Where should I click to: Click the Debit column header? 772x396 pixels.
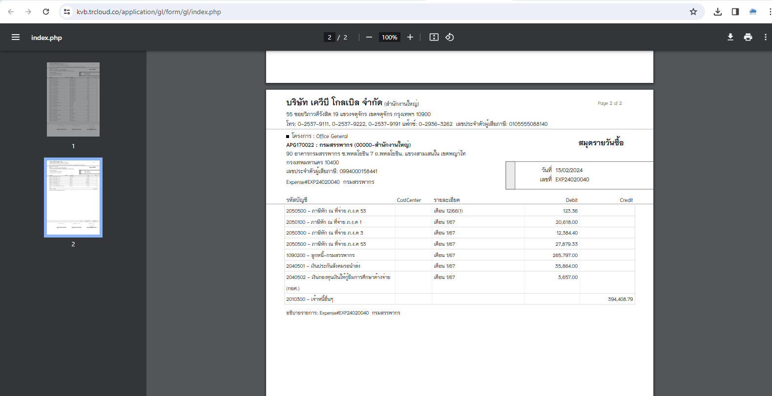click(x=572, y=200)
